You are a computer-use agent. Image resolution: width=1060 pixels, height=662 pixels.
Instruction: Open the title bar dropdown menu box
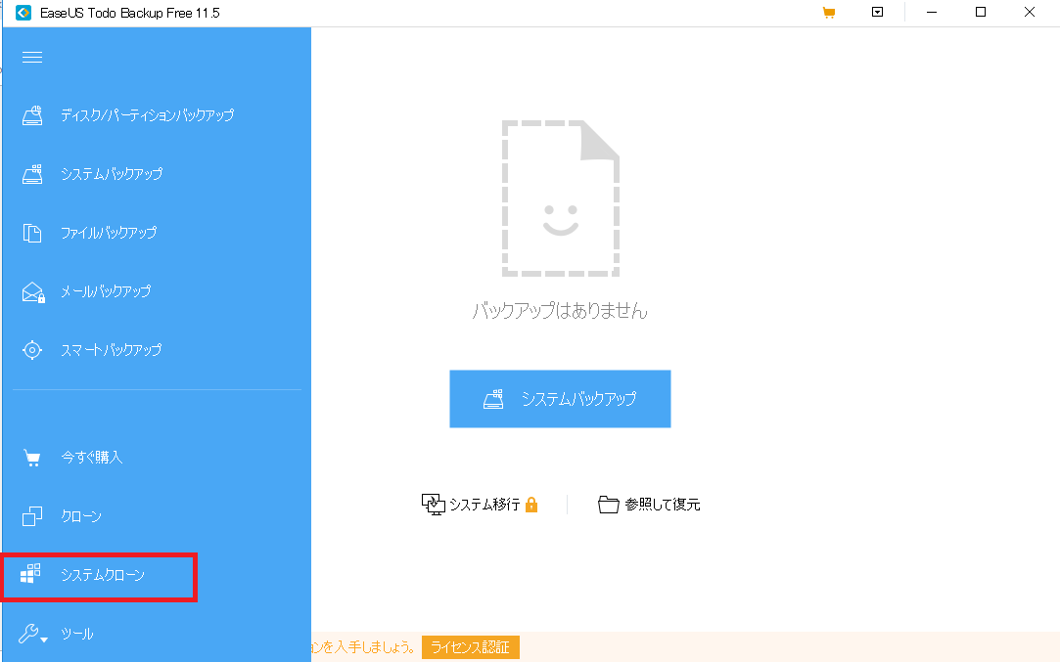[x=878, y=12]
